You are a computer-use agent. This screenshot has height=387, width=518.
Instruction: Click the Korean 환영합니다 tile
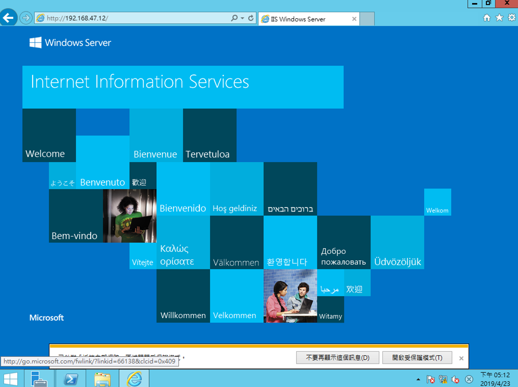pos(290,242)
